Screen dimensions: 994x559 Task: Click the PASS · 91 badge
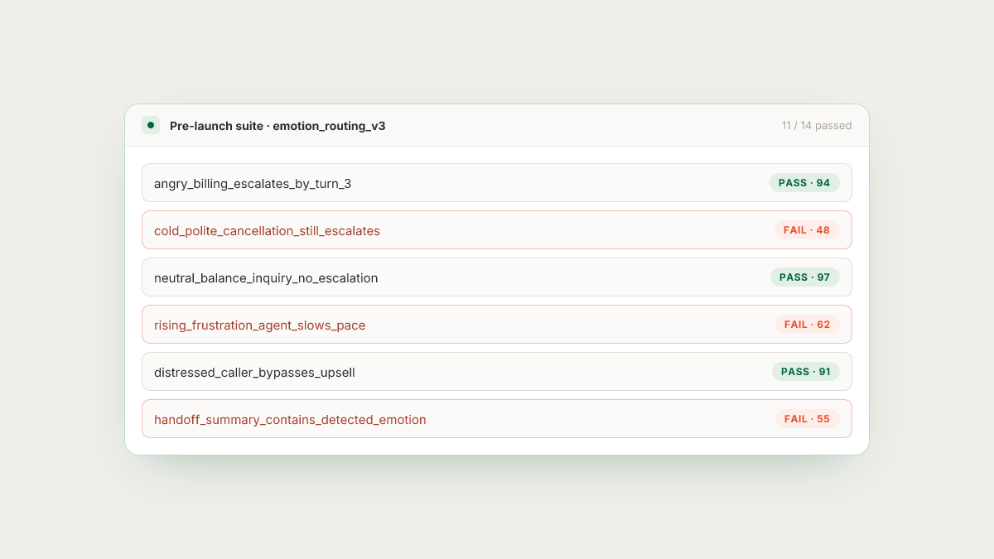[805, 372]
